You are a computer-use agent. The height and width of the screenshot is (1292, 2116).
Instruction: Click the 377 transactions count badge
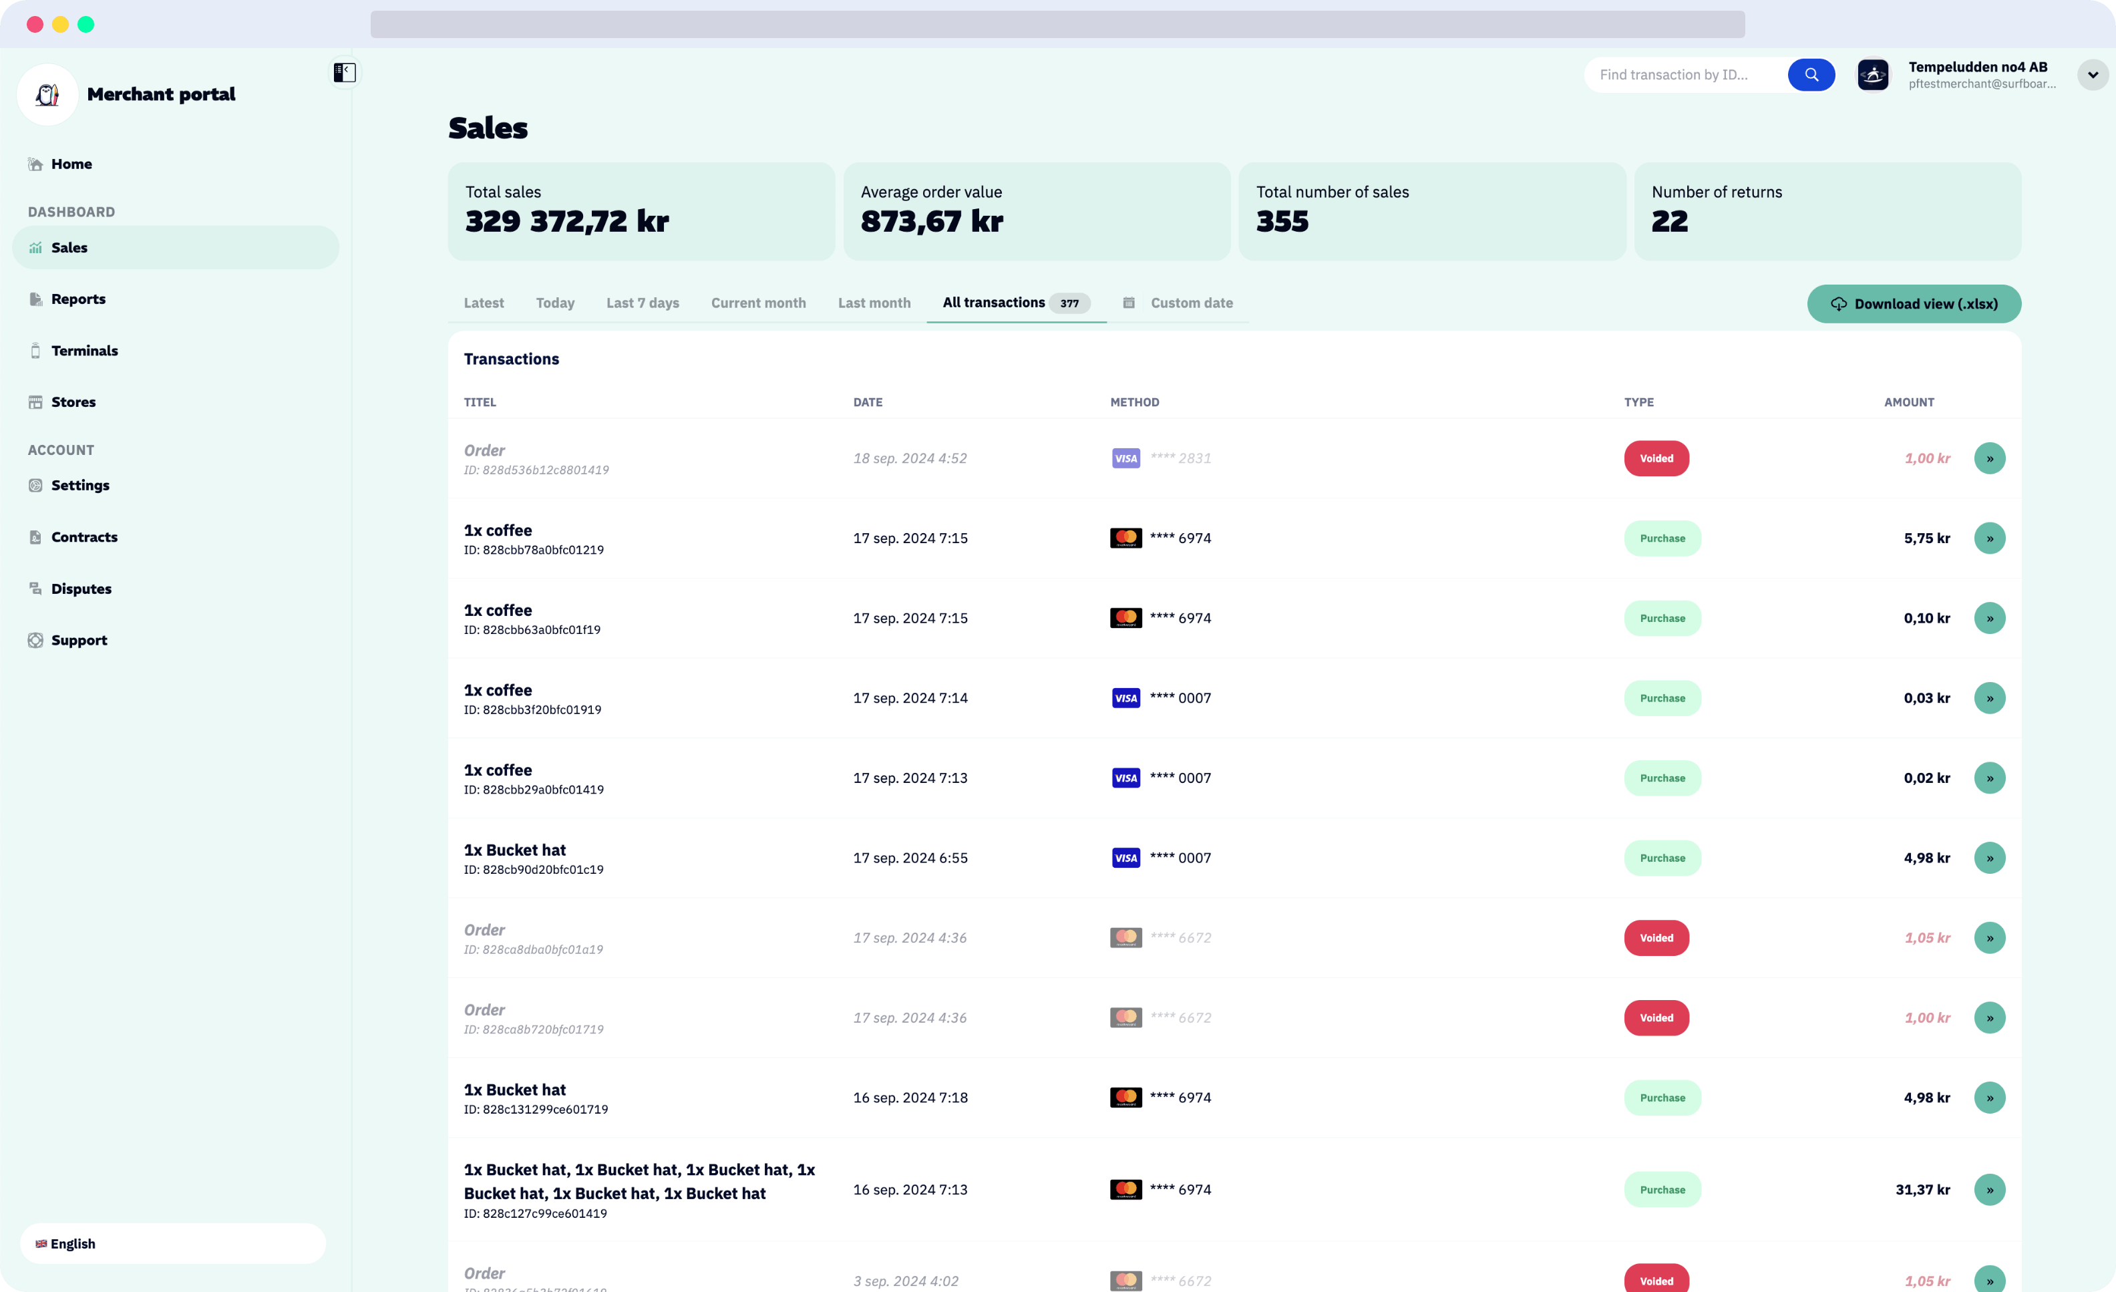[1069, 303]
